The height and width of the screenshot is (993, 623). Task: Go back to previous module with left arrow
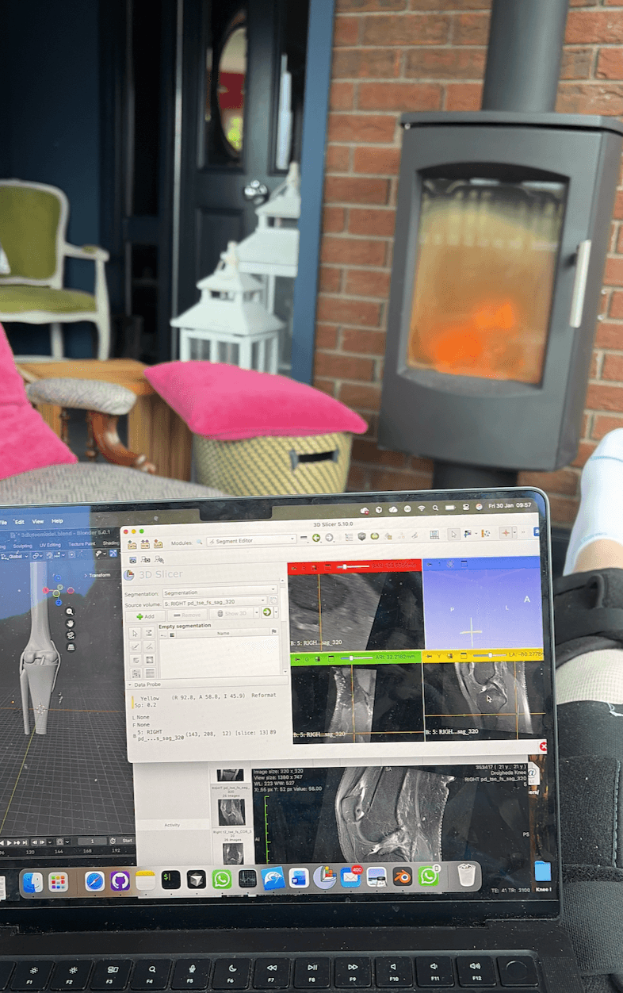pyautogui.click(x=316, y=538)
